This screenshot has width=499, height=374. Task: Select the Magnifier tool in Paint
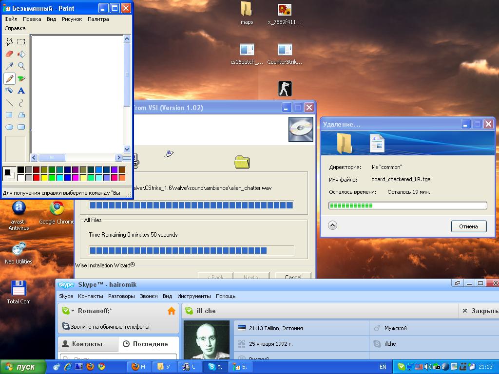21,66
